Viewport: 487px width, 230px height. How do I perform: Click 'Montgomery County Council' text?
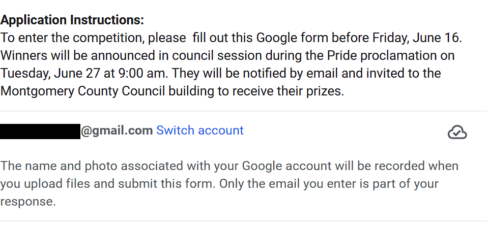[x=82, y=91]
